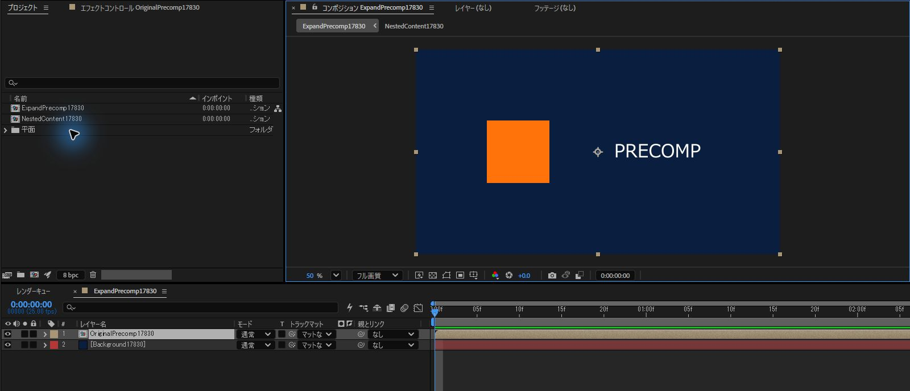
Task: Open the Graph Editor icon in timeline
Action: (x=418, y=308)
